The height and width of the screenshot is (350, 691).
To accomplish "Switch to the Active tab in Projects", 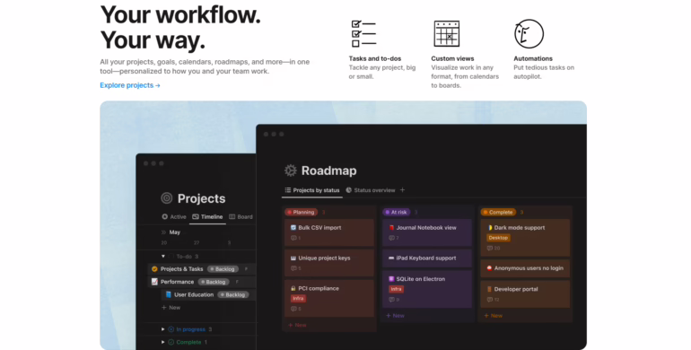I will coord(174,217).
